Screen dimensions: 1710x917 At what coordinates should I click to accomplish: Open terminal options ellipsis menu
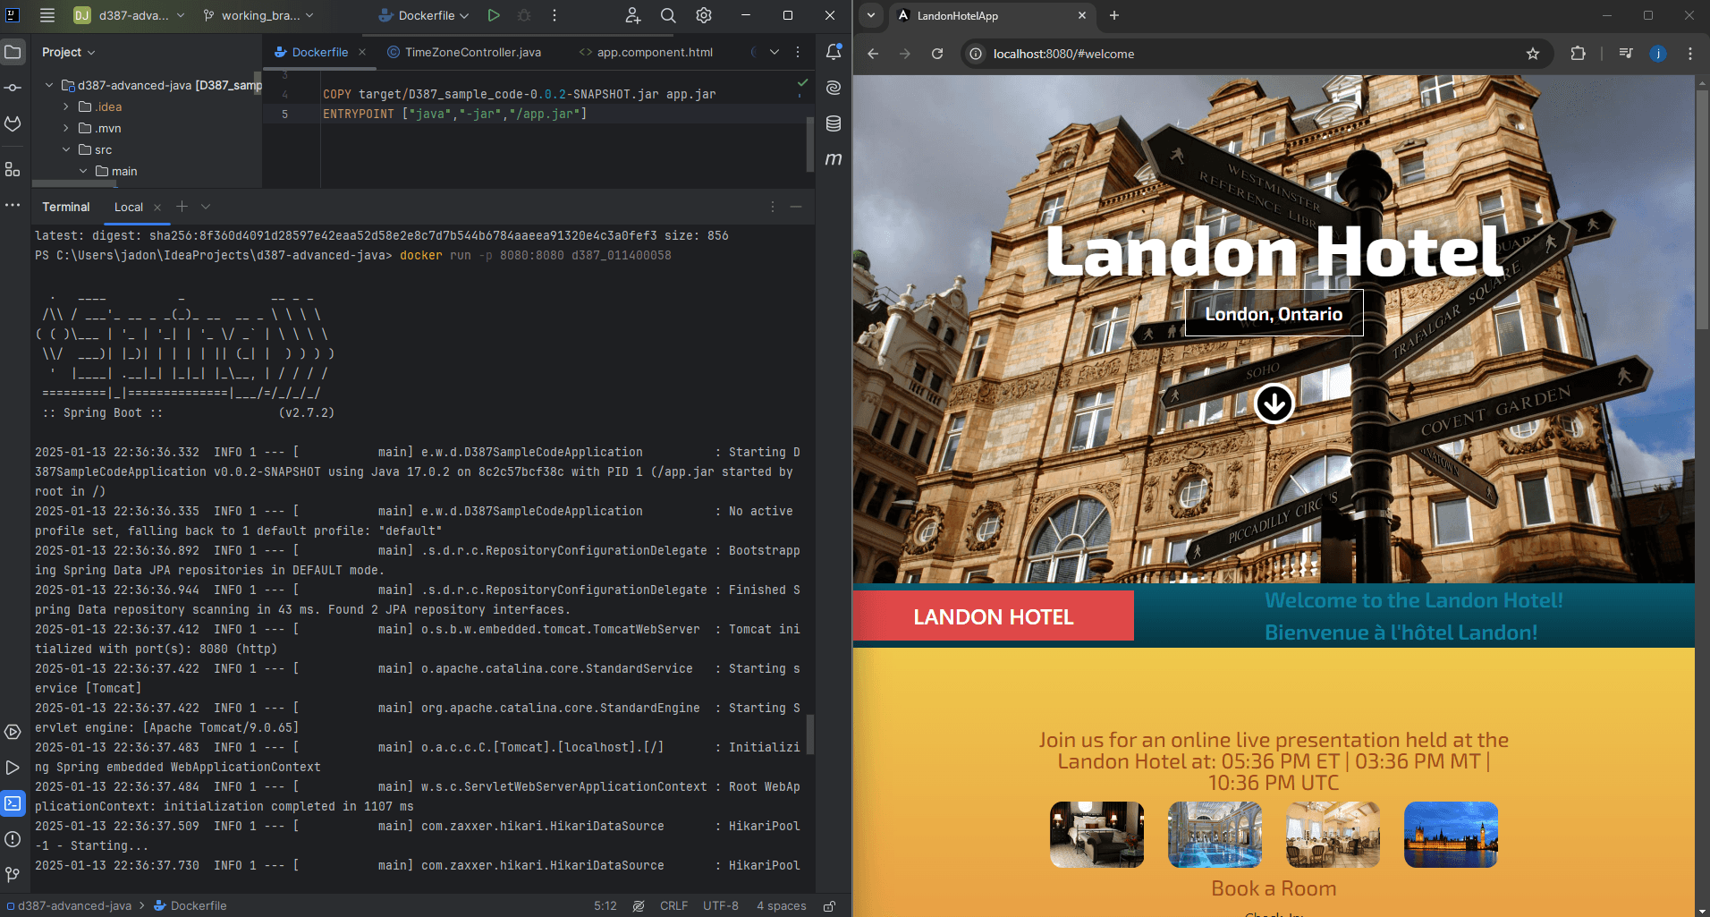tap(773, 207)
